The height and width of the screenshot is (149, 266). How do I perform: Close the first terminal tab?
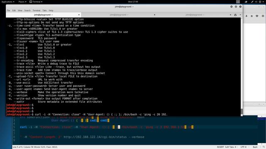[79, 15]
